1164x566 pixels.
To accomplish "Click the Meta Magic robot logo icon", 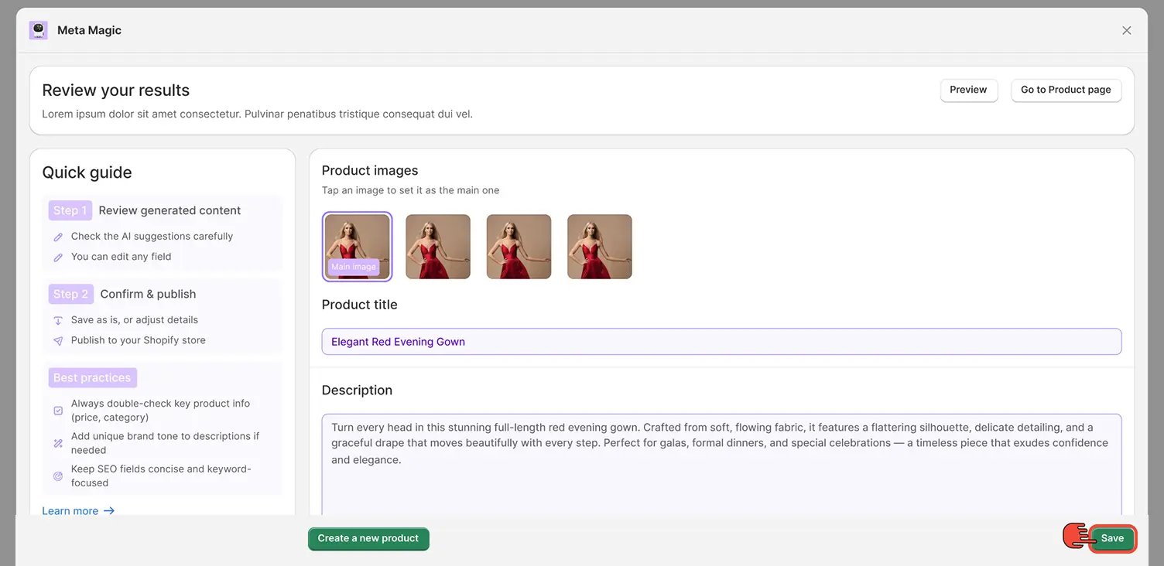I will pyautogui.click(x=38, y=30).
